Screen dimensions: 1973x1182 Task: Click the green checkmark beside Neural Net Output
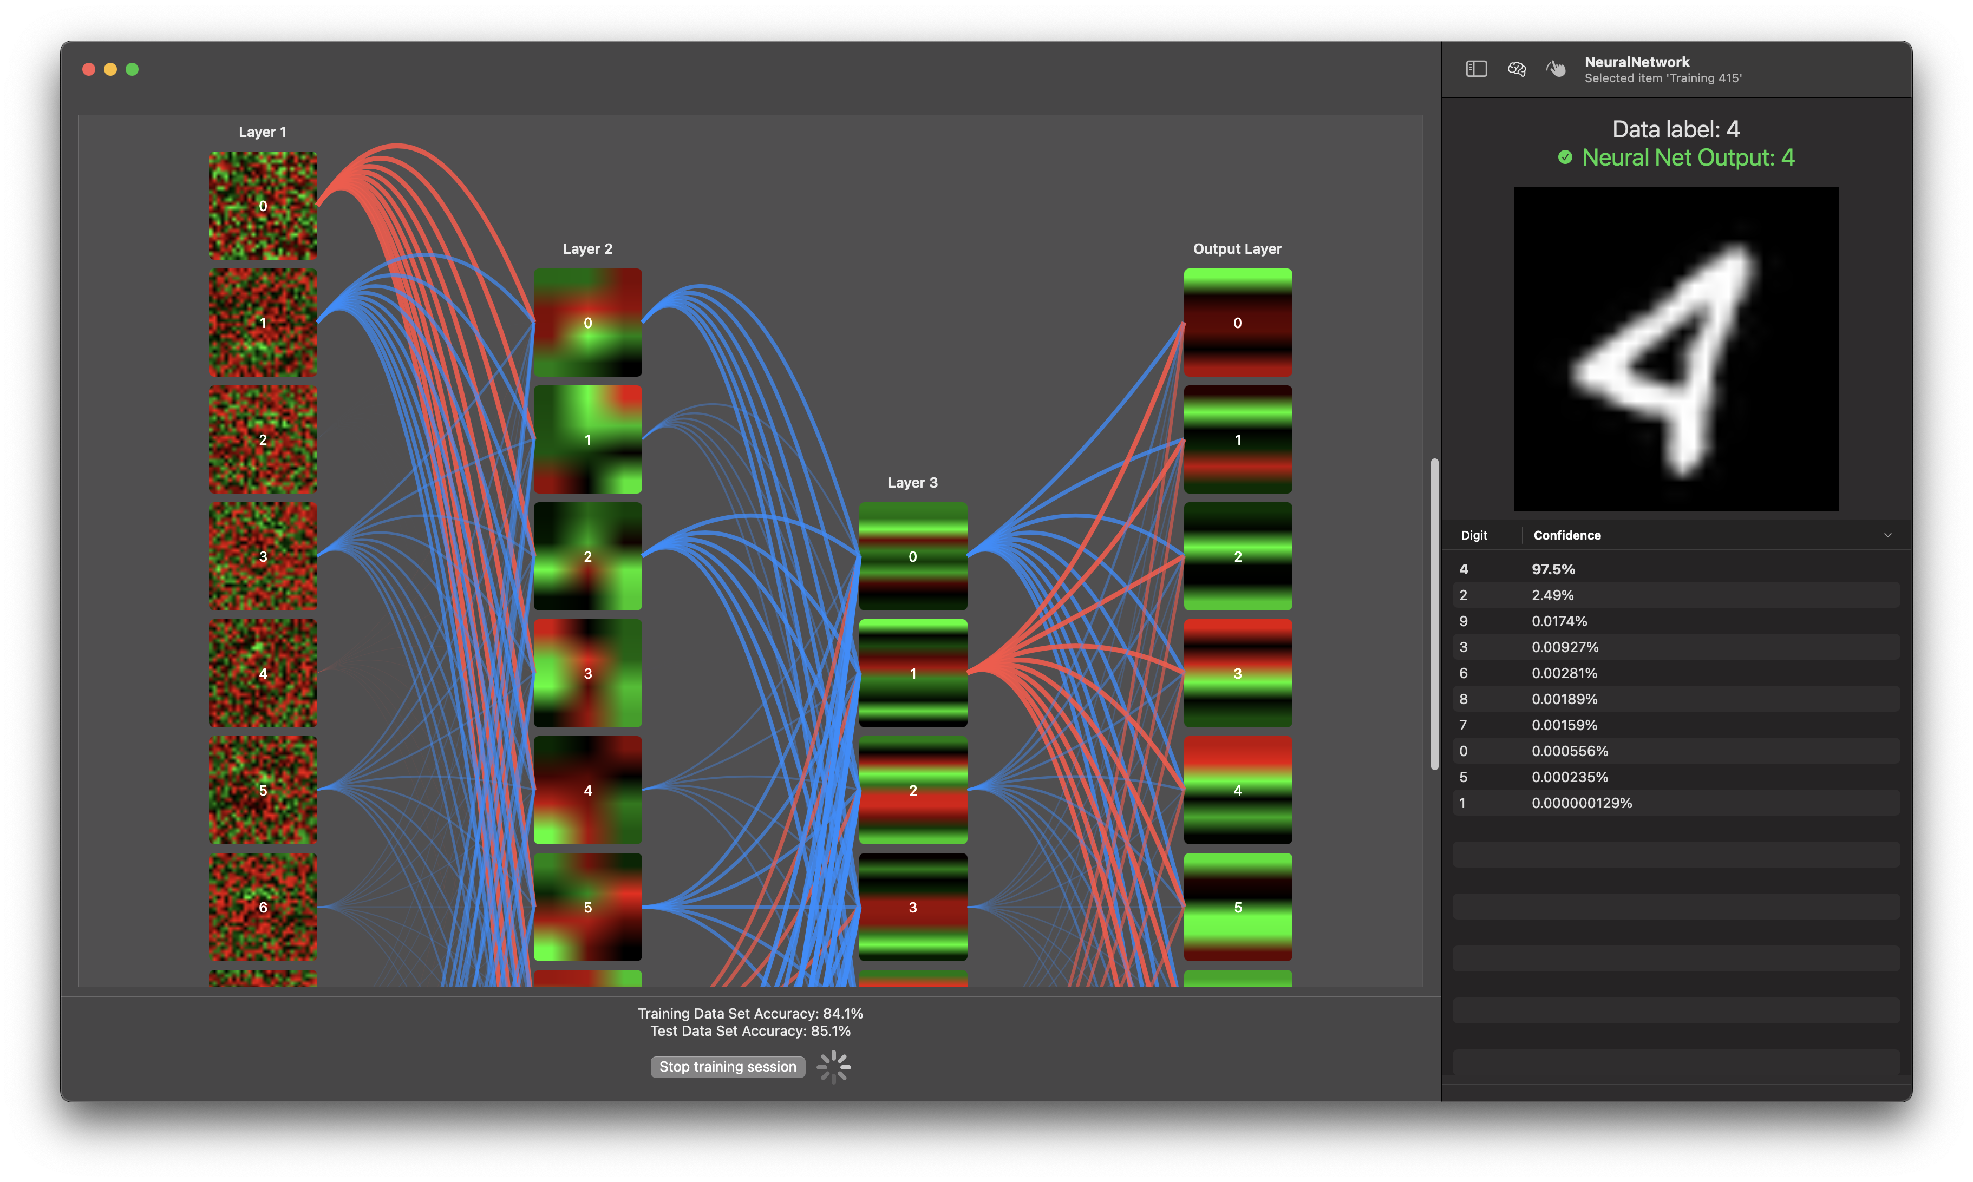tap(1565, 157)
